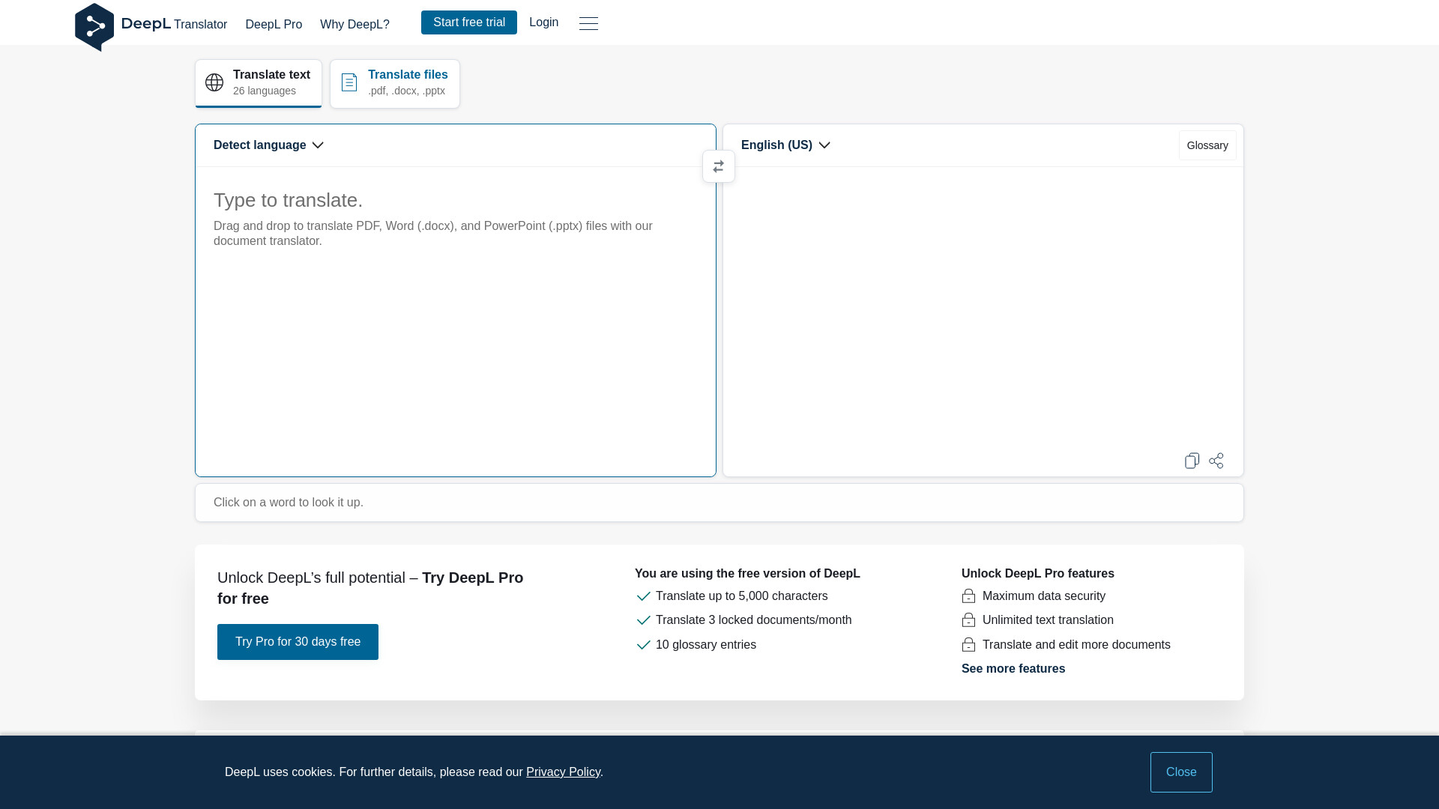
Task: Open Why DeepL? menu item
Action: click(x=355, y=25)
